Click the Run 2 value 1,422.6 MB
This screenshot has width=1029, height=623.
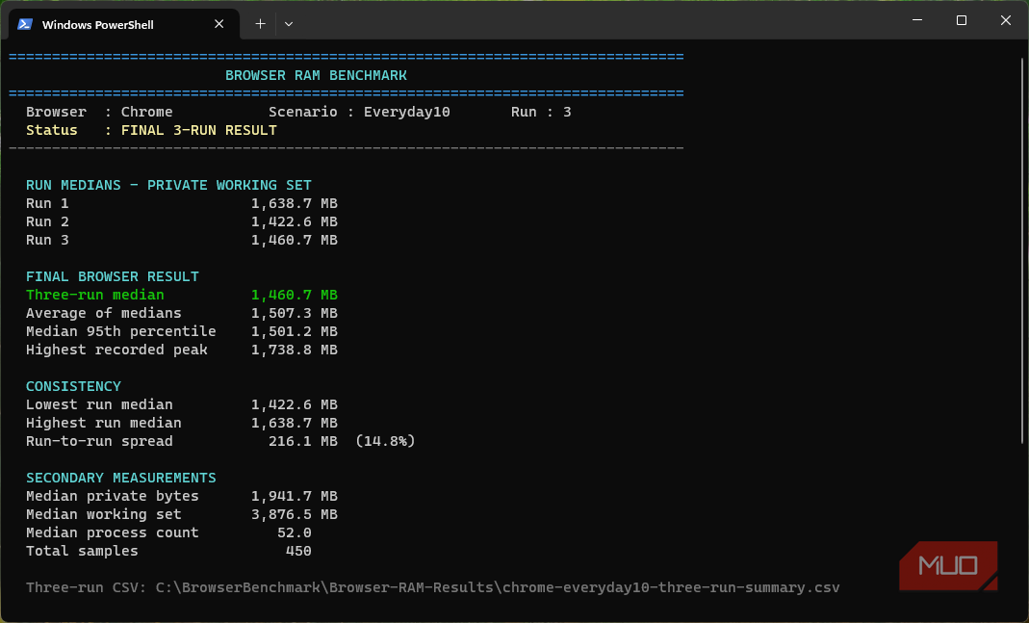coord(295,221)
